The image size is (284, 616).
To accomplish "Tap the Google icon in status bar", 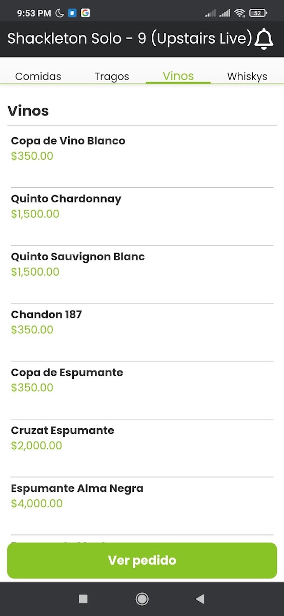I will [x=85, y=13].
